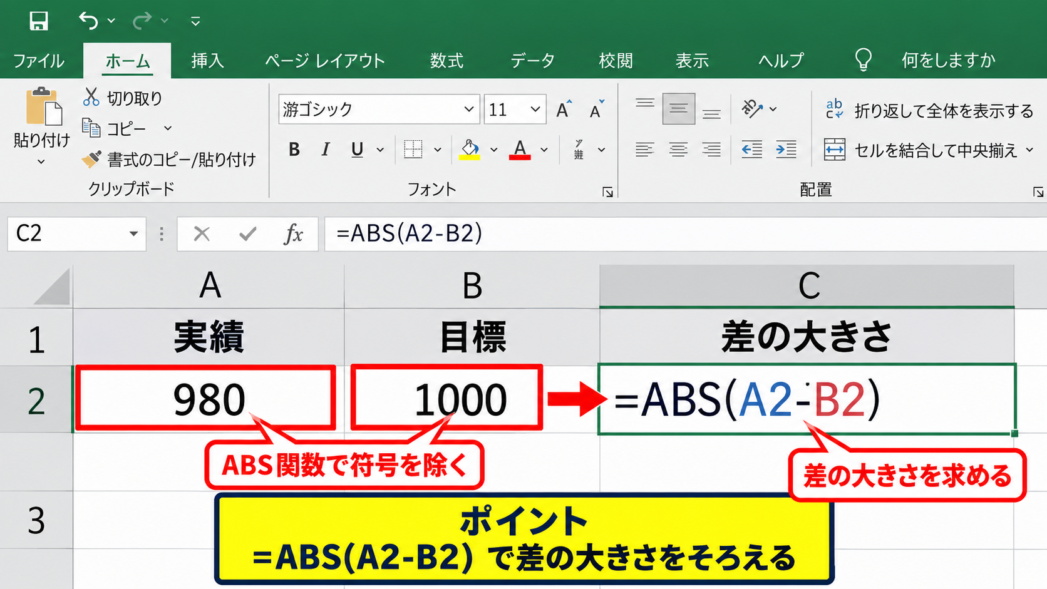
Task: Open the 表示 tab
Action: (x=692, y=61)
